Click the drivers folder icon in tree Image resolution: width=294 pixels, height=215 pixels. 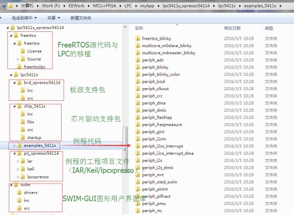pos(19,192)
